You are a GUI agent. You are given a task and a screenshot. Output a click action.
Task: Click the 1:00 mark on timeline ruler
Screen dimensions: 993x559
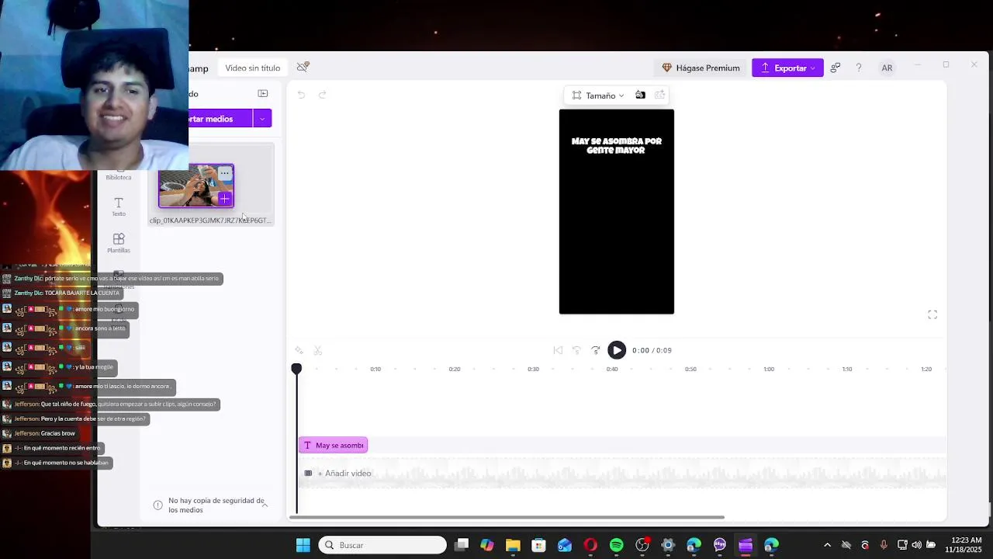[769, 369]
